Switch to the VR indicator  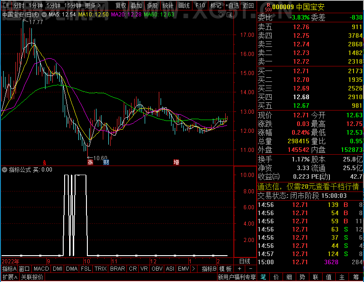click(144, 269)
